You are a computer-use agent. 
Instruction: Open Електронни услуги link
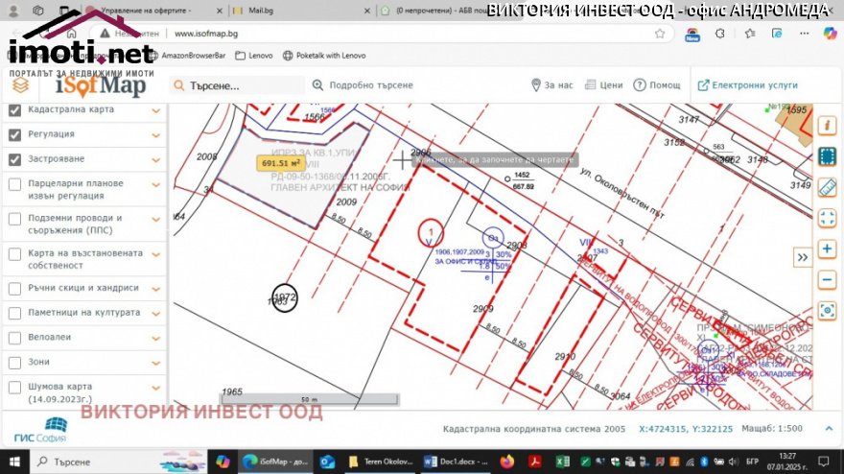748,85
